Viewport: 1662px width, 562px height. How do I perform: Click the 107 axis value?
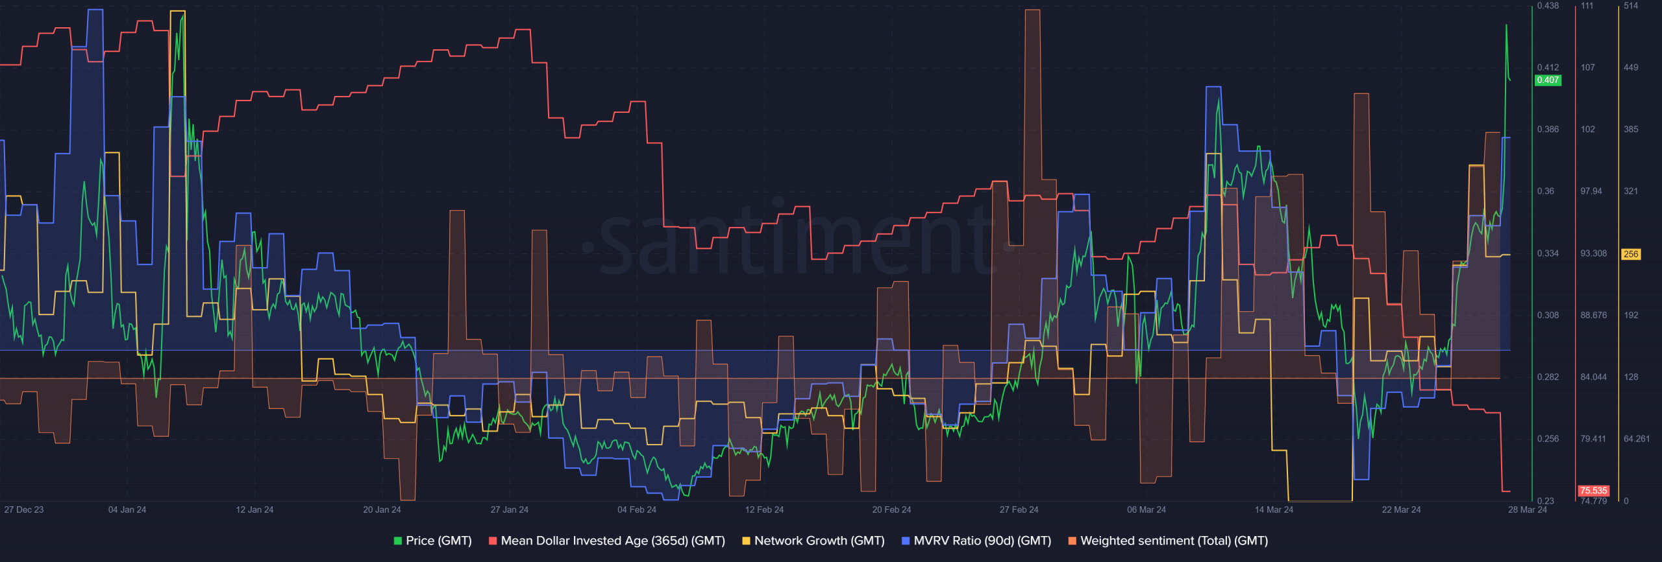click(x=1587, y=67)
